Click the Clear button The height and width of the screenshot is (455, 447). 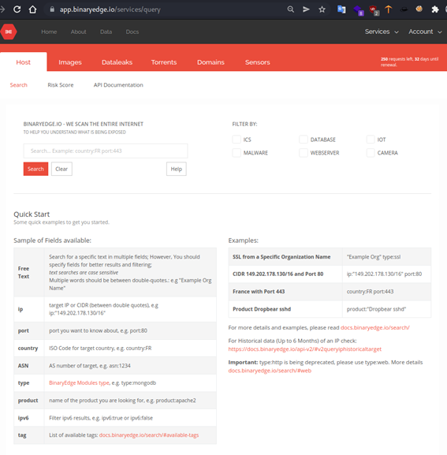click(x=61, y=169)
